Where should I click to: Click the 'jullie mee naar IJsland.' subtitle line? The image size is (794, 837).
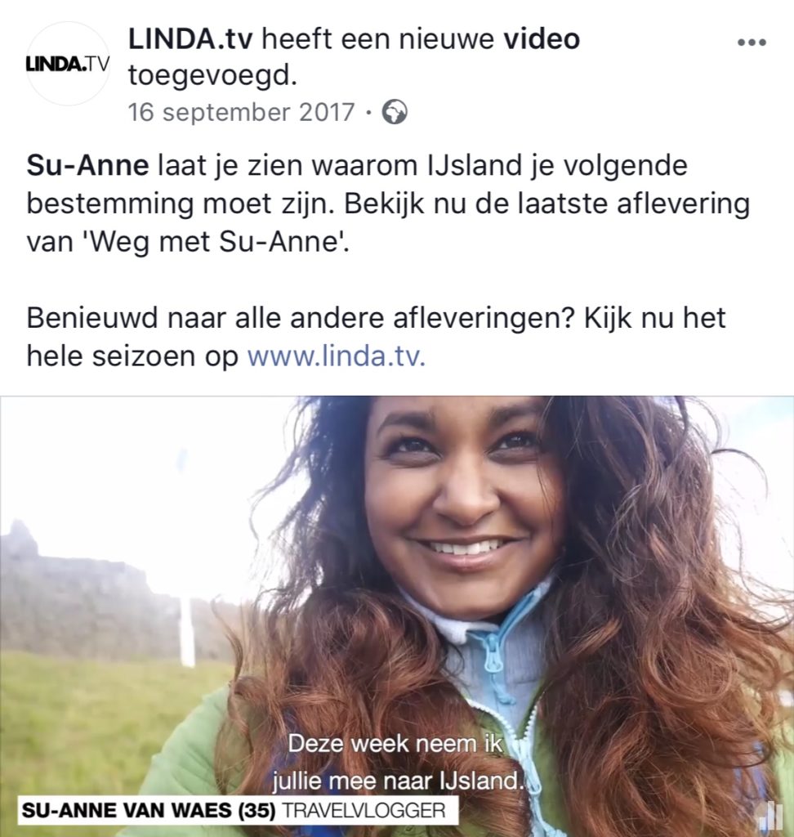397,781
